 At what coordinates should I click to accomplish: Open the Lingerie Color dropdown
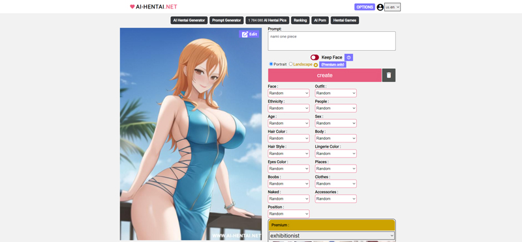coord(335,154)
